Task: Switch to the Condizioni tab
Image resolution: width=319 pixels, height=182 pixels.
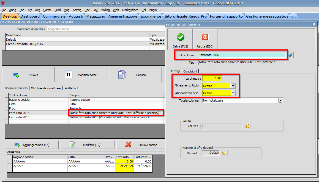Action: point(190,71)
